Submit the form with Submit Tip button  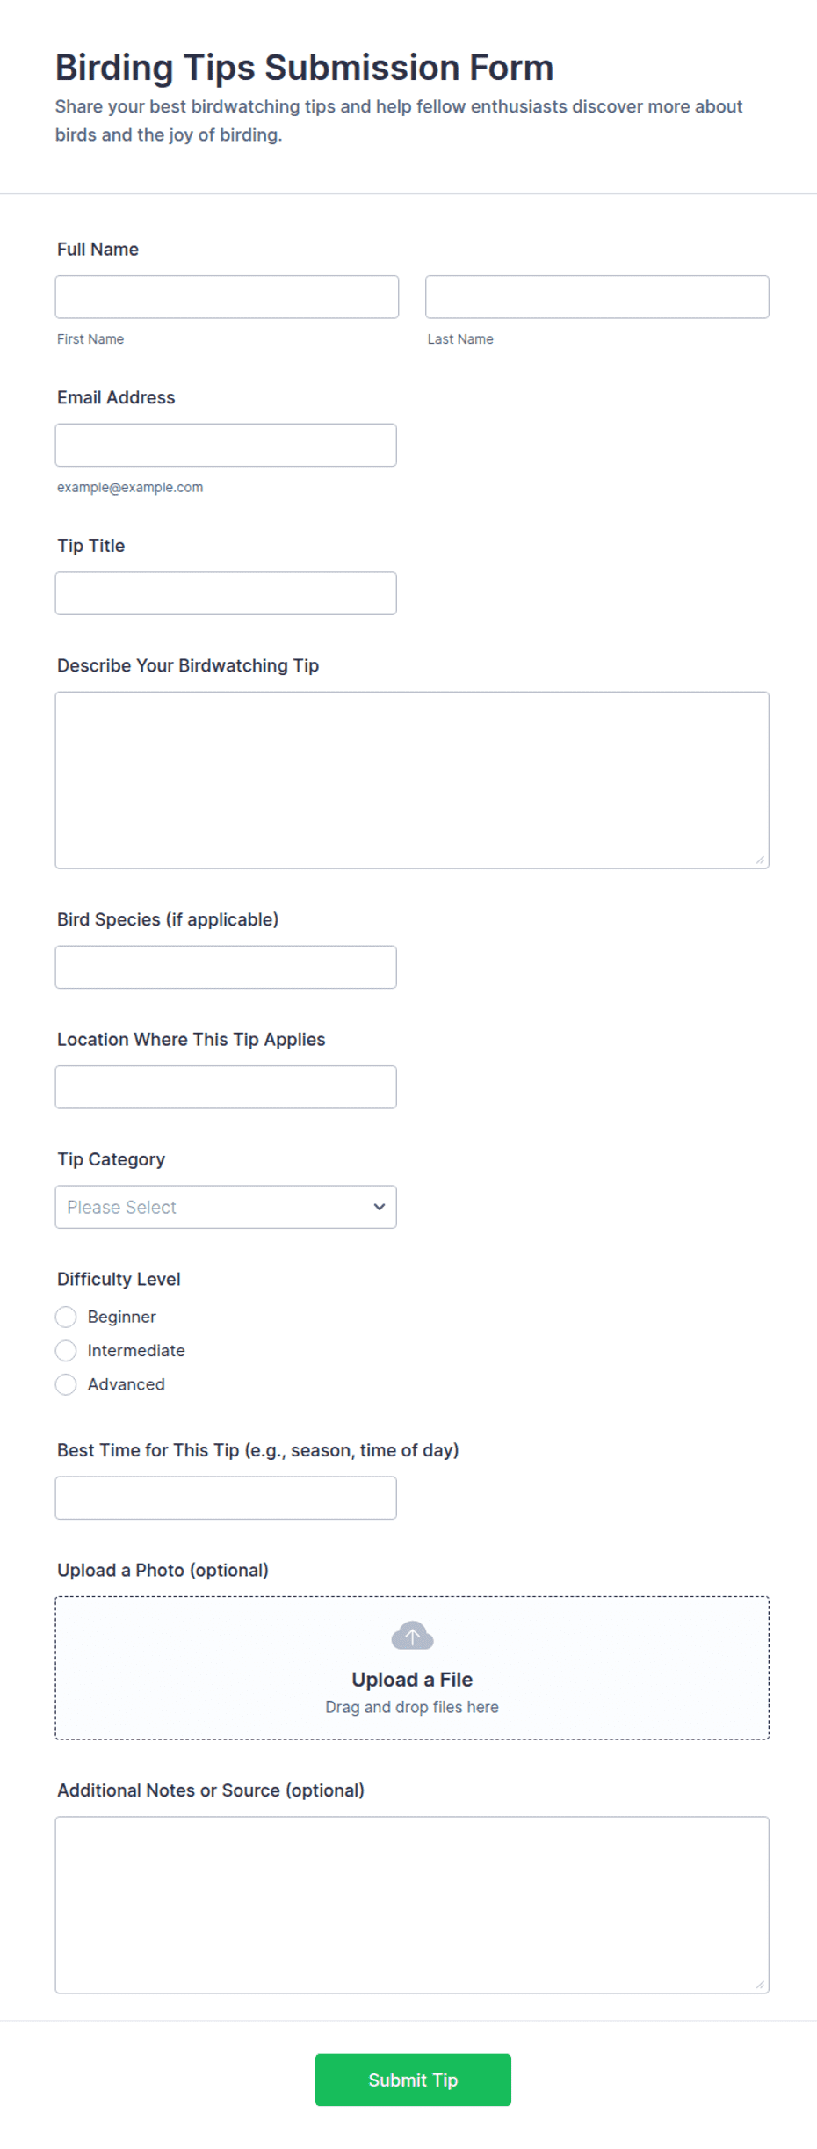pos(413,2080)
